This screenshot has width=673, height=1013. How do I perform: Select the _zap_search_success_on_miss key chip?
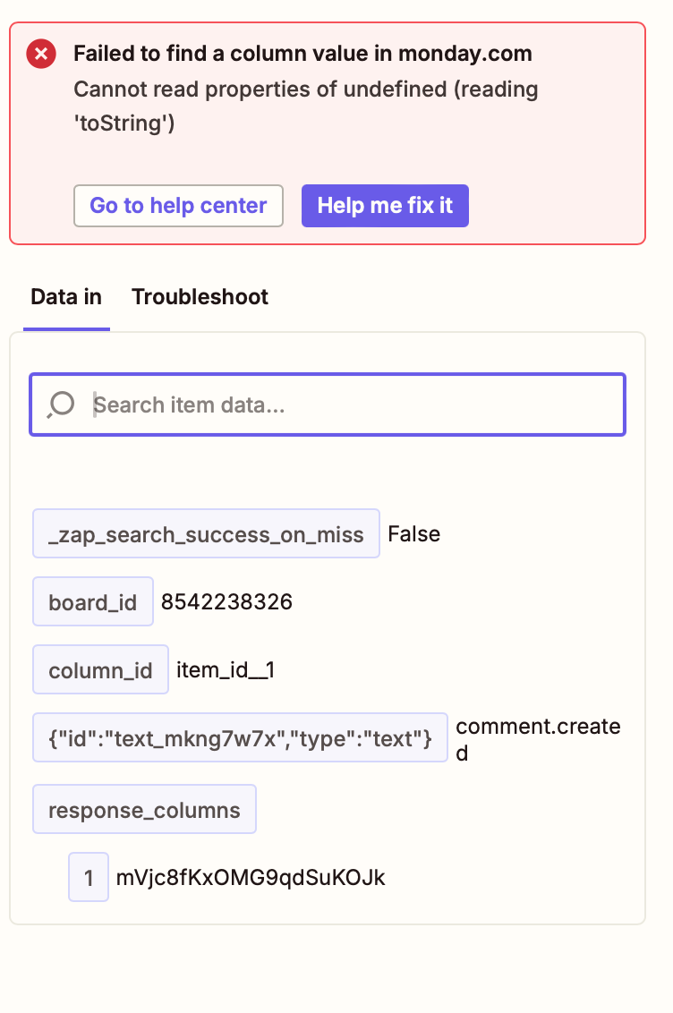pyautogui.click(x=206, y=533)
